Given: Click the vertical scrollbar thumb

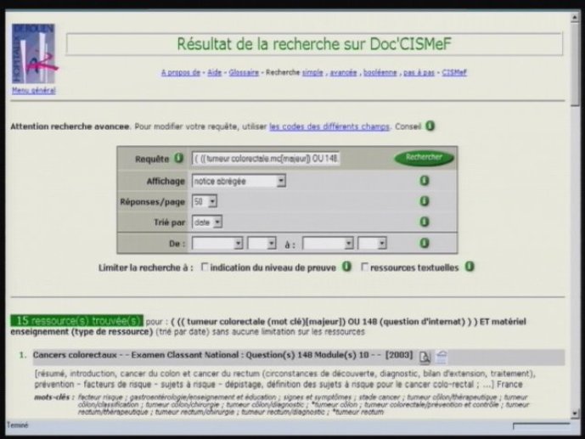Looking at the screenshot, I should click(575, 65).
